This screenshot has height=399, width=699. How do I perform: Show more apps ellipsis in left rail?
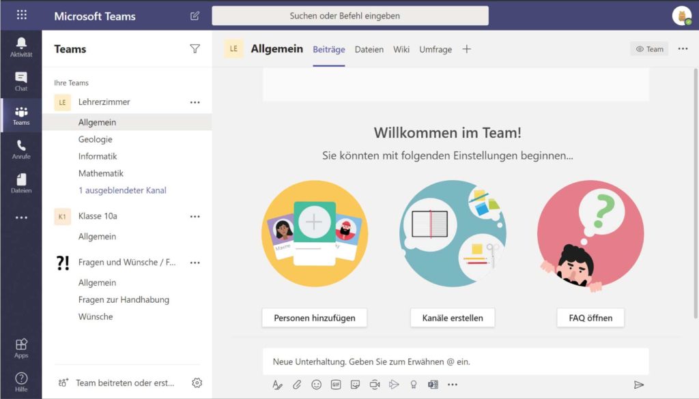point(21,218)
